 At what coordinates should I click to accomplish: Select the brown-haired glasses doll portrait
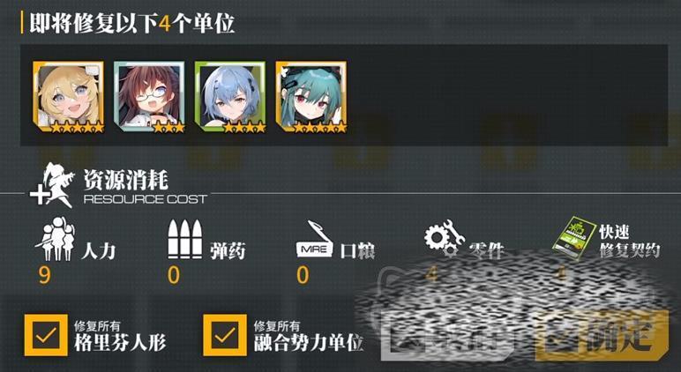point(149,97)
